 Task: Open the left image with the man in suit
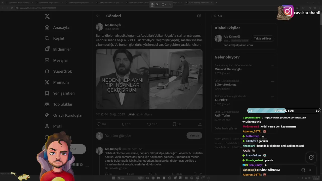[x=122, y=79]
